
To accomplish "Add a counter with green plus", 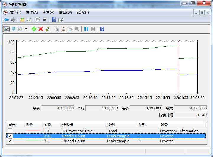I will (x=34, y=29).
